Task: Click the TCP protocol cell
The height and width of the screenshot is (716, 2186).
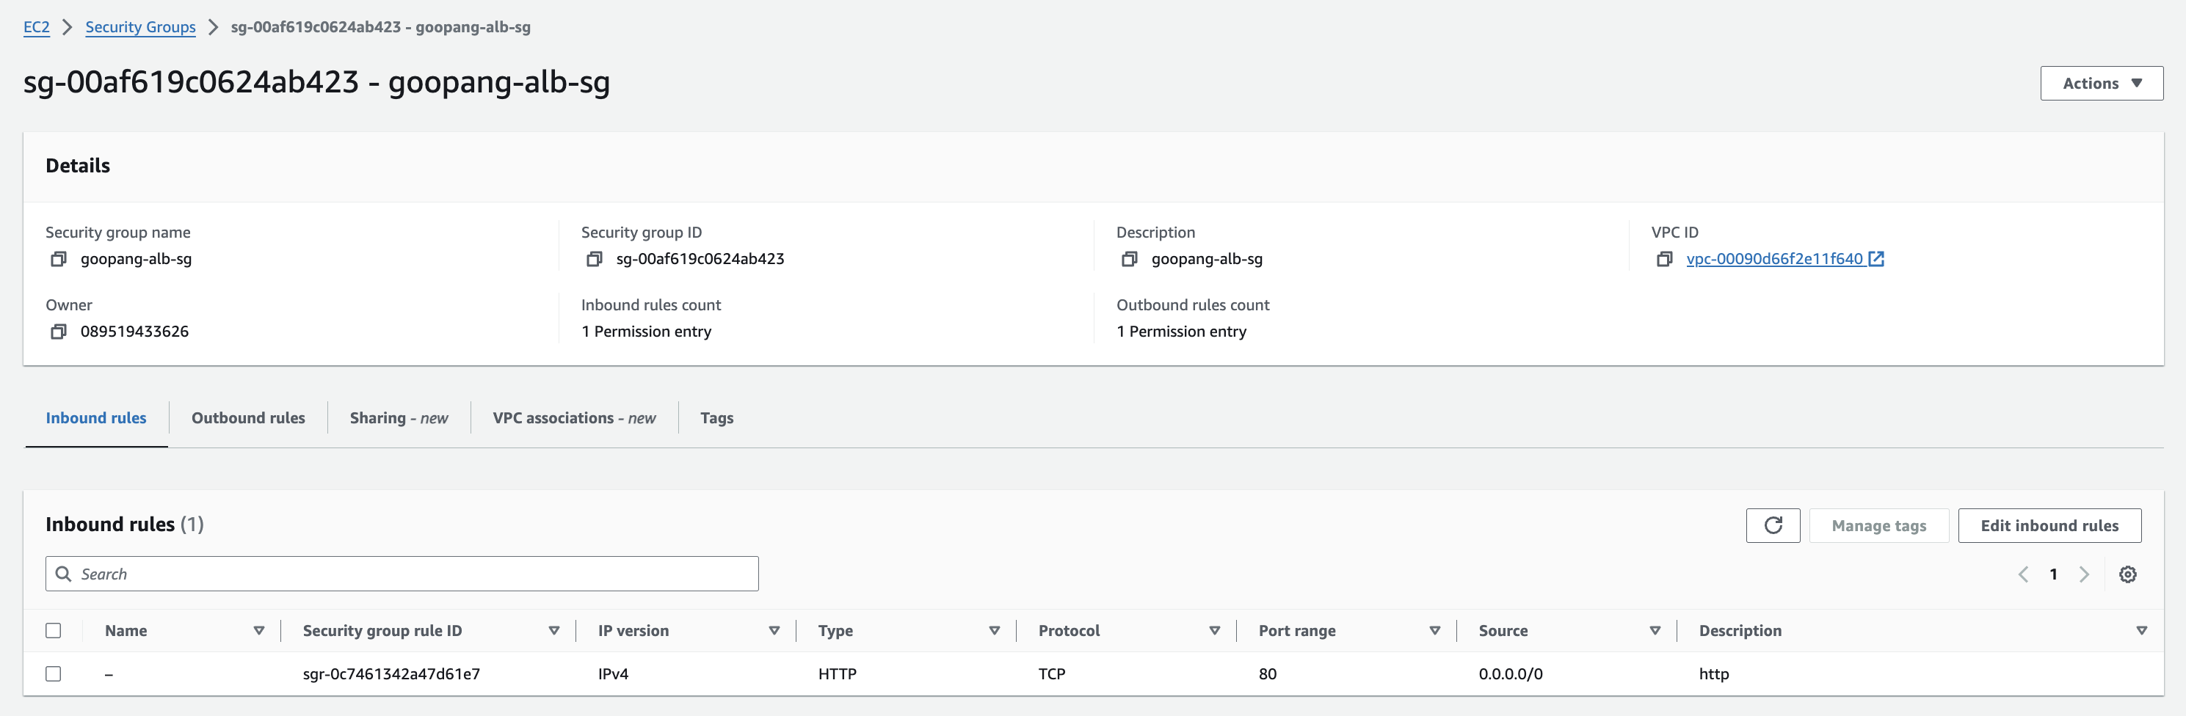Action: pos(1051,673)
